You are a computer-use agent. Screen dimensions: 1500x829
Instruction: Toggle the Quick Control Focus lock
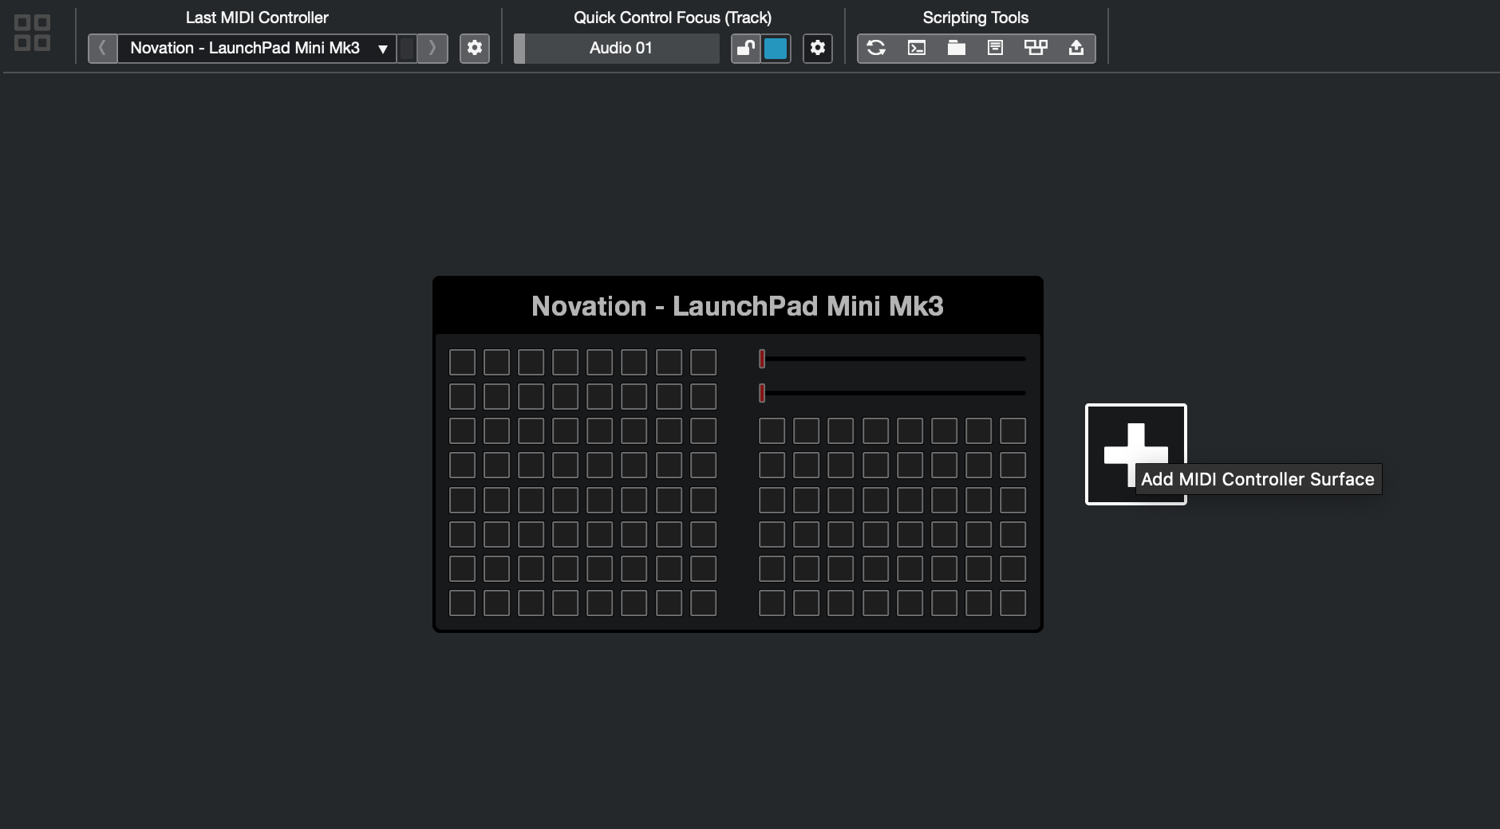coord(747,48)
